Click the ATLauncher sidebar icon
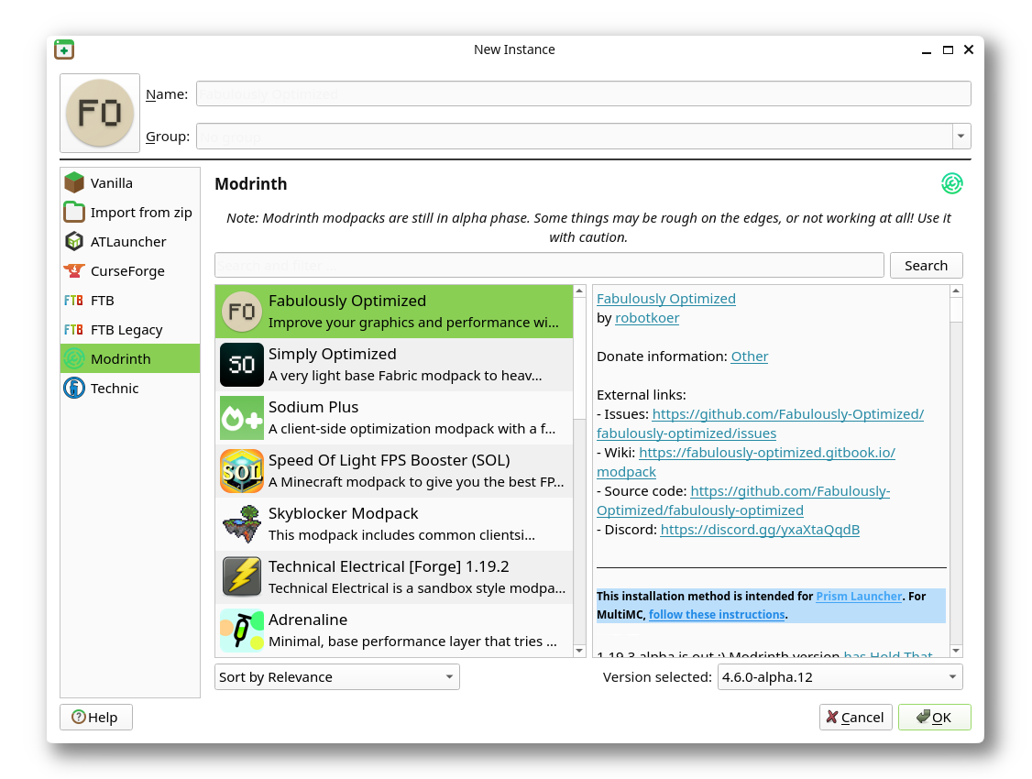The image size is (1032, 779). 74,241
